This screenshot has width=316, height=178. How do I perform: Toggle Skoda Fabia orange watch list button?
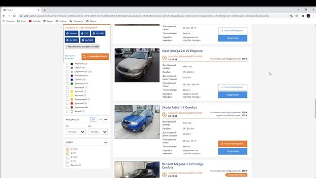[233, 144]
